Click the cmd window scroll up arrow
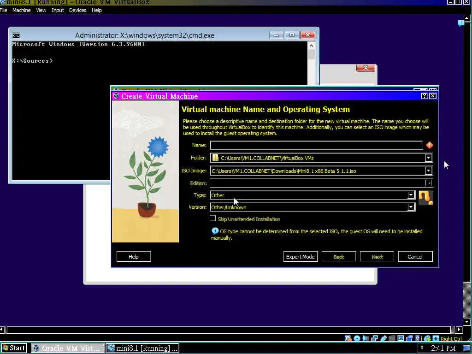472x354 pixels. pos(311,46)
